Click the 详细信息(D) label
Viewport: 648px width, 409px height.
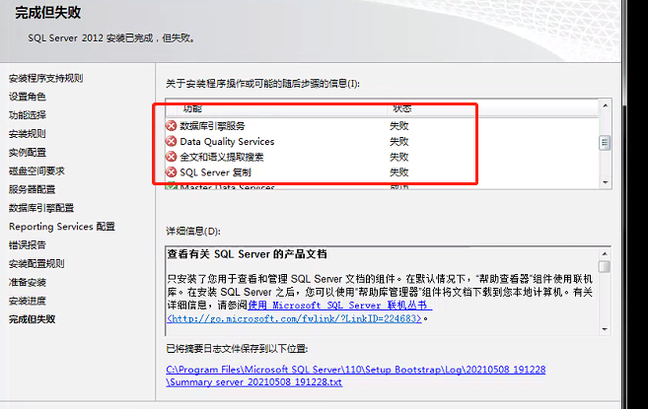(193, 231)
